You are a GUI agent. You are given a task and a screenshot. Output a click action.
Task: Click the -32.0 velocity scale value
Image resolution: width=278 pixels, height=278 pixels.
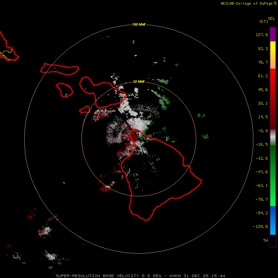coord(262,158)
